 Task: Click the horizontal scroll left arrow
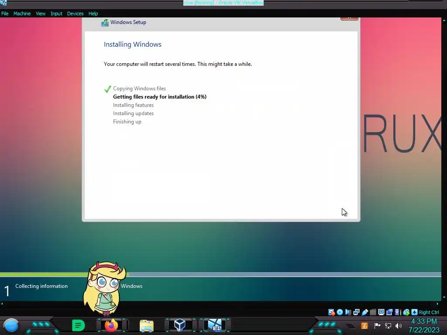click(2, 304)
